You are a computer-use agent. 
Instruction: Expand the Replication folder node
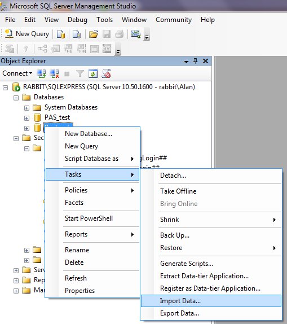click(x=16, y=281)
